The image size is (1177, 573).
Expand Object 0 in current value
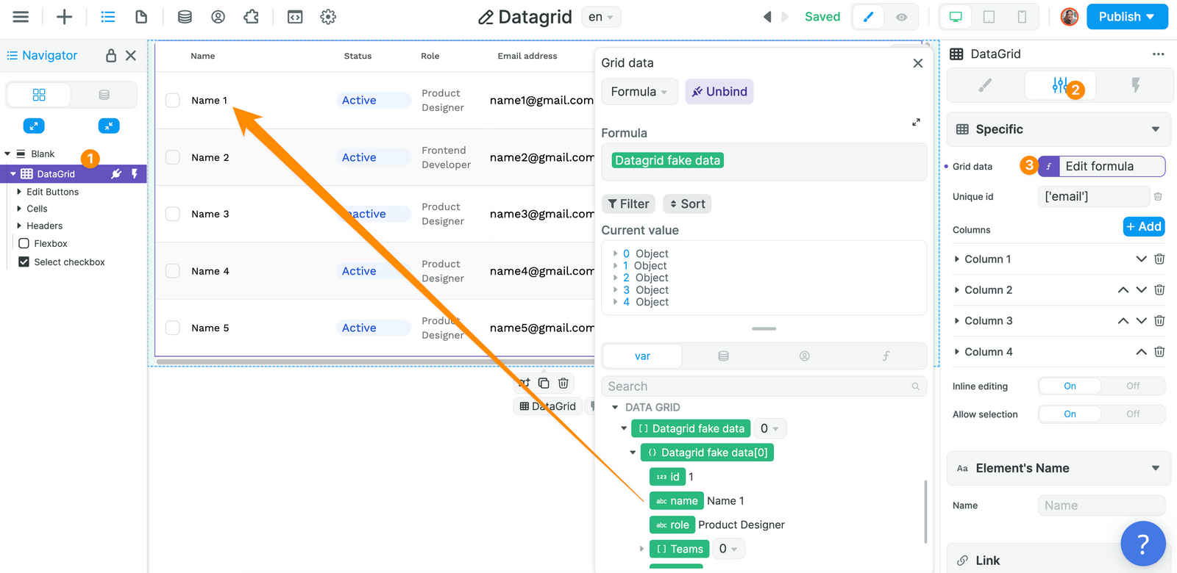tap(616, 253)
